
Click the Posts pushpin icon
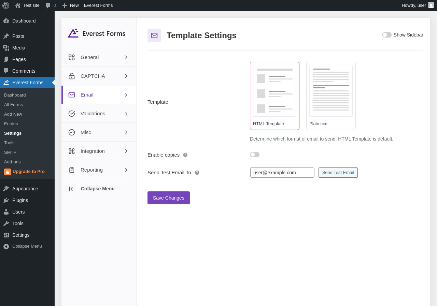click(x=6, y=36)
